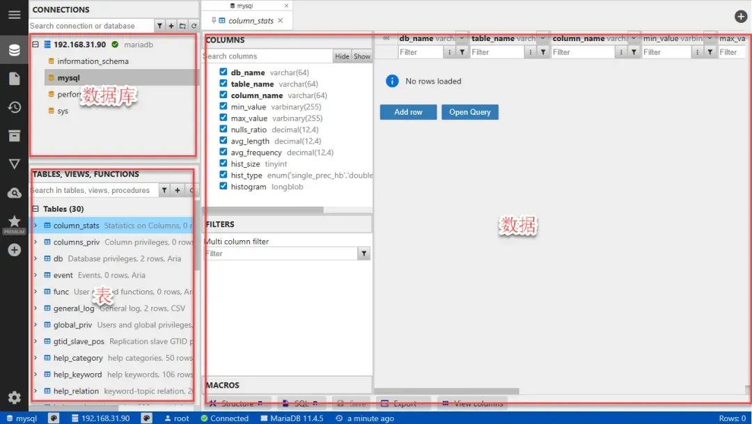Click palette icon next to mysql in status bar

point(54,418)
